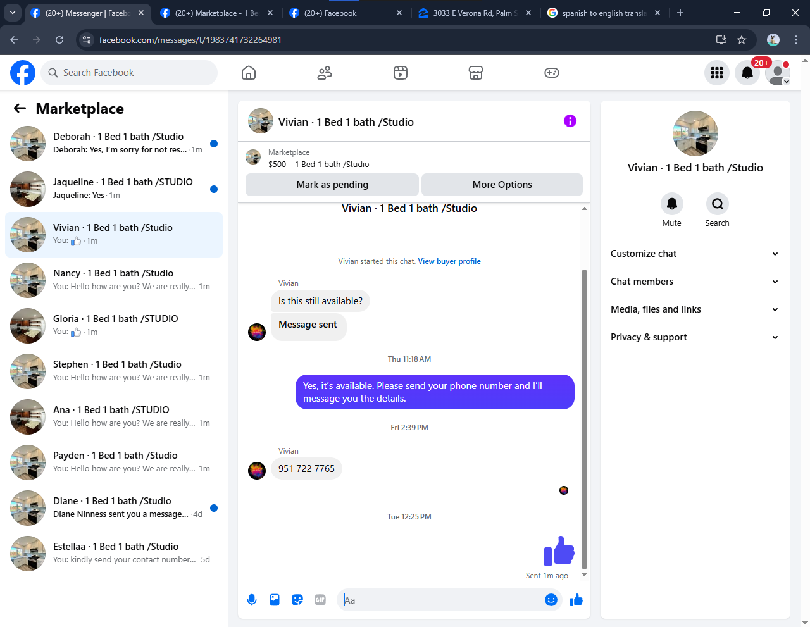Click the Aa message input field
This screenshot has width=810, height=627.
tap(440, 600)
